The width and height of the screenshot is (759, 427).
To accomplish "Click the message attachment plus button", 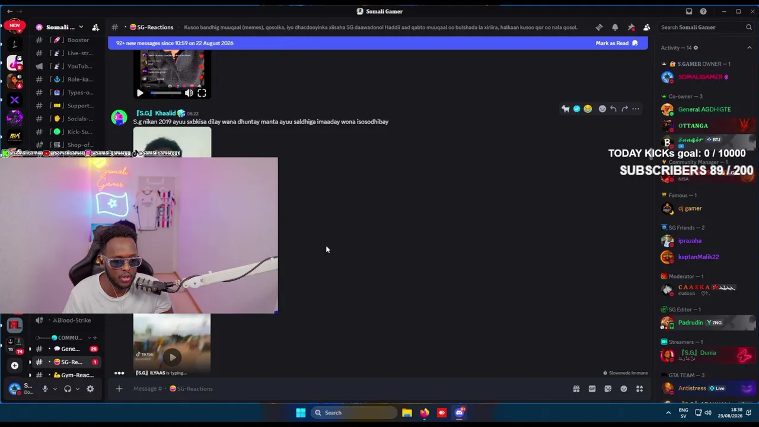I will click(x=119, y=389).
